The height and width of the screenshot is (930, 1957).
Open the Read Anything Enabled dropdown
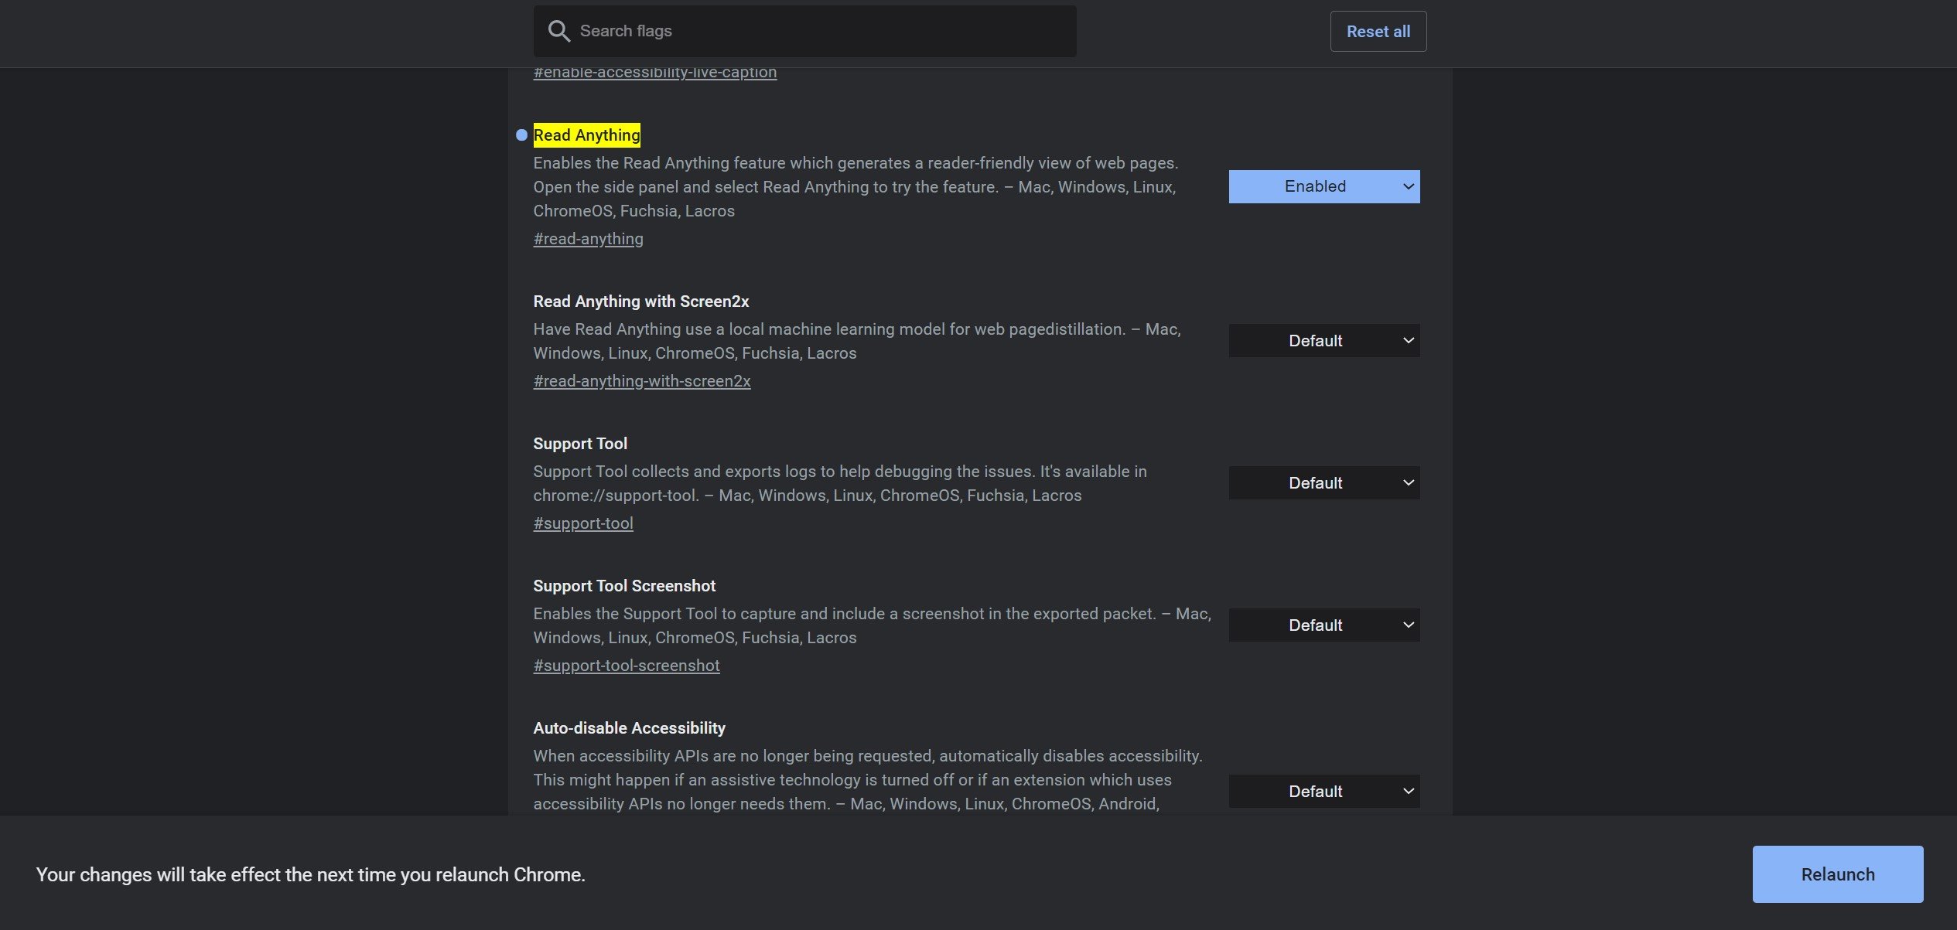click(1323, 186)
